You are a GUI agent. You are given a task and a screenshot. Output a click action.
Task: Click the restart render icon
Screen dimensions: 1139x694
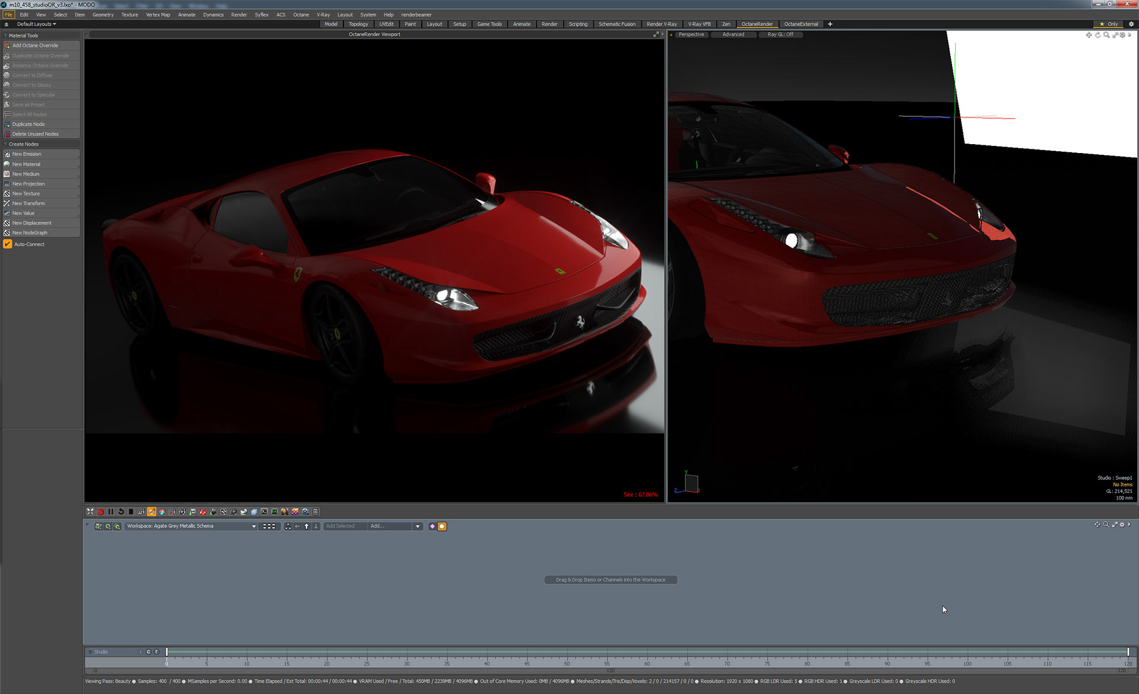(x=121, y=512)
